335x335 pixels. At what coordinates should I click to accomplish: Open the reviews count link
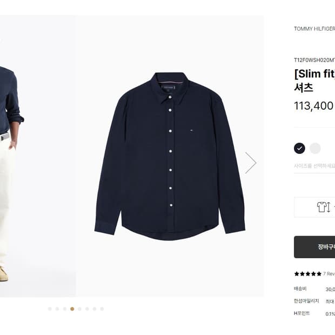click(329, 274)
